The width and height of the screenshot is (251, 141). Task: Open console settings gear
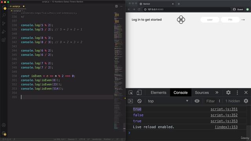(x=246, y=101)
